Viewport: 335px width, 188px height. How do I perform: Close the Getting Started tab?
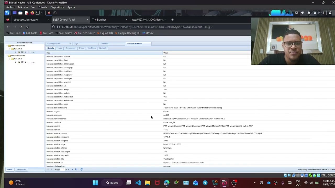tap(70, 44)
